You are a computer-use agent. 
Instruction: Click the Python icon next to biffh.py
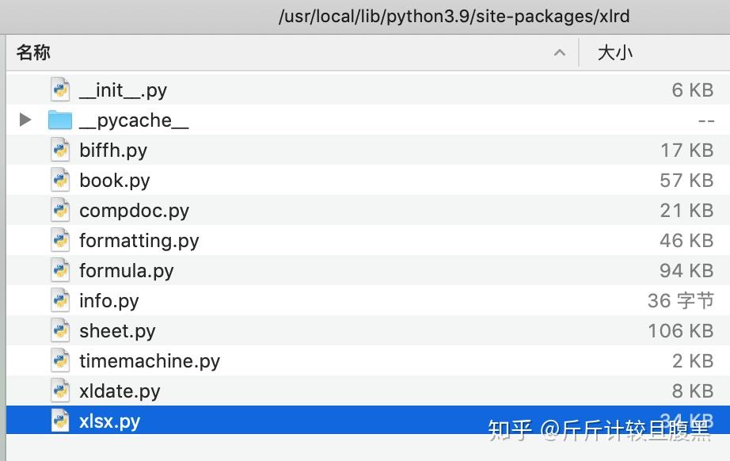(x=60, y=150)
